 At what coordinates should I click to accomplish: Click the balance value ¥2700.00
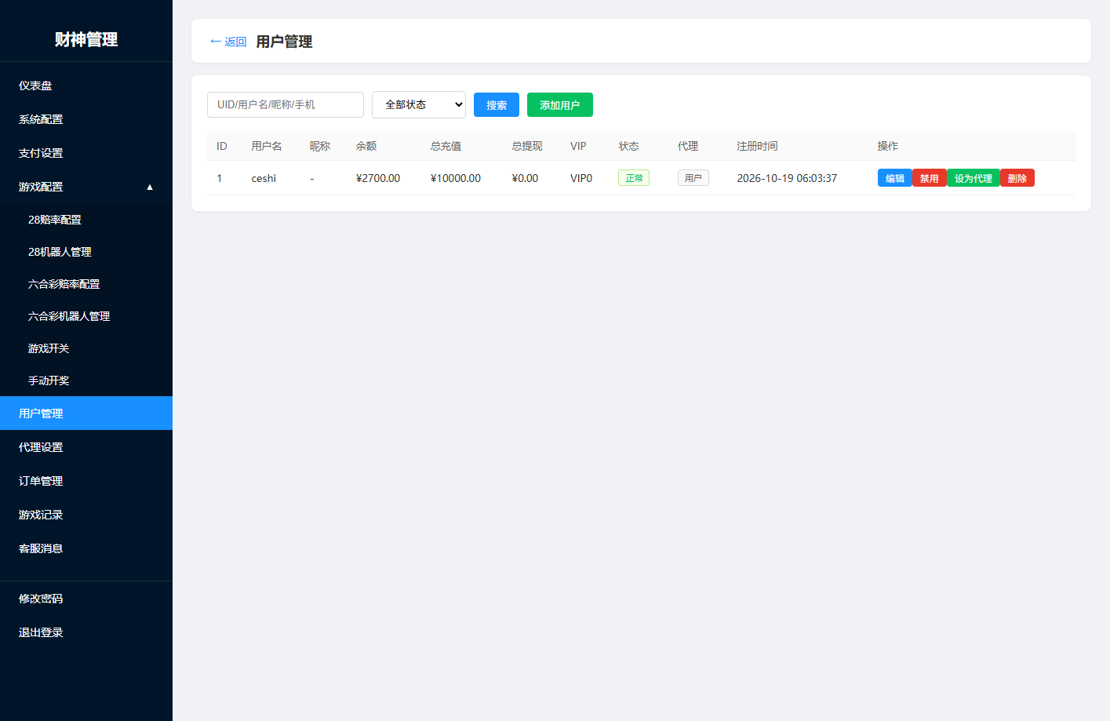[x=378, y=178]
